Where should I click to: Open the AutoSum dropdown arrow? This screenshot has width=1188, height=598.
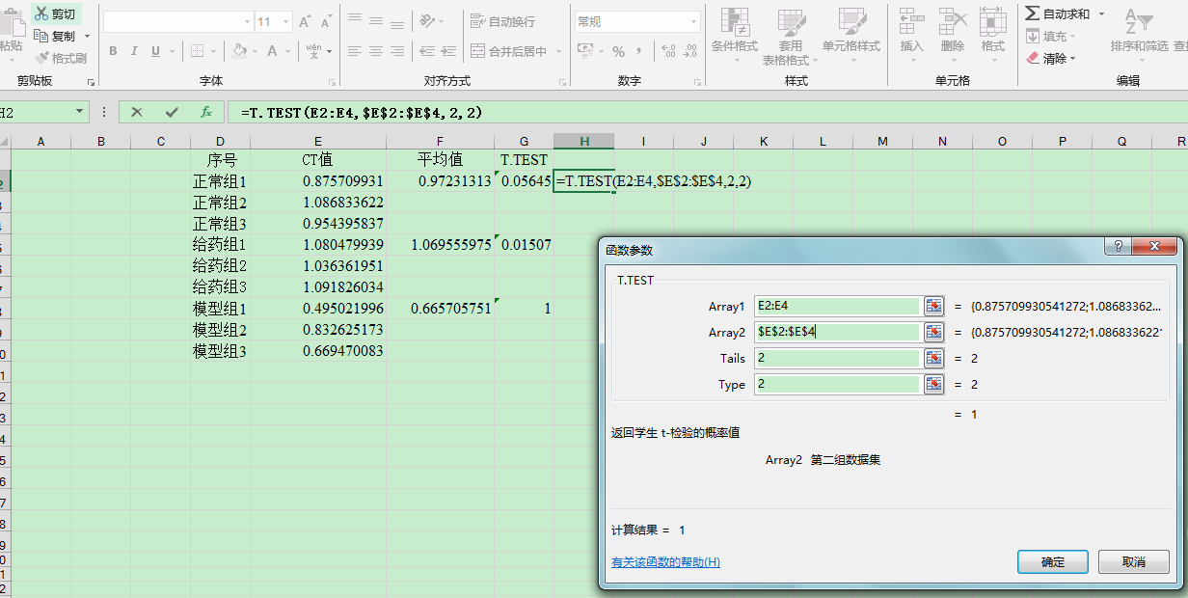click(1101, 14)
